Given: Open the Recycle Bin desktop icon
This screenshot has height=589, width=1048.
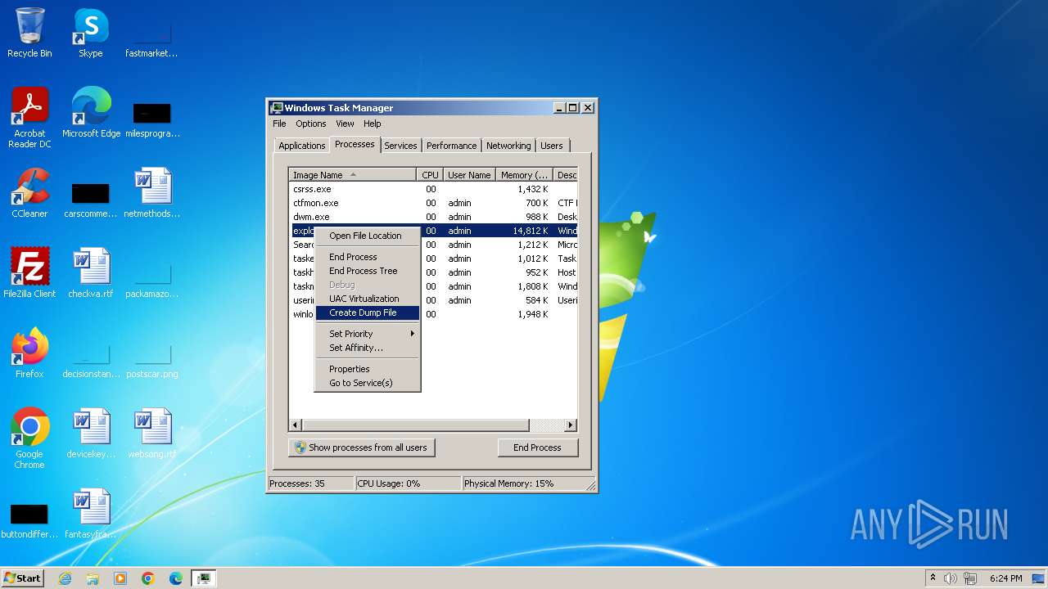Looking at the screenshot, I should [29, 33].
